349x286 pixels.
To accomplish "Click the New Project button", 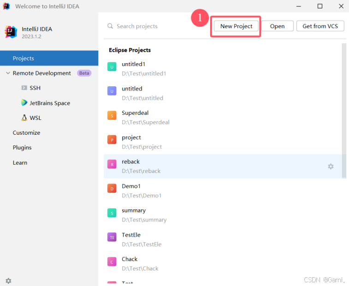I will point(236,26).
